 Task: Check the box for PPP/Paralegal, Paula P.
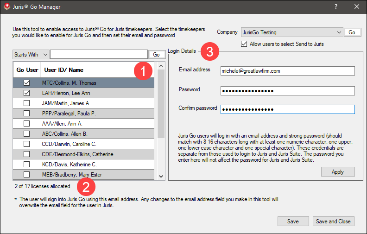tap(27, 113)
